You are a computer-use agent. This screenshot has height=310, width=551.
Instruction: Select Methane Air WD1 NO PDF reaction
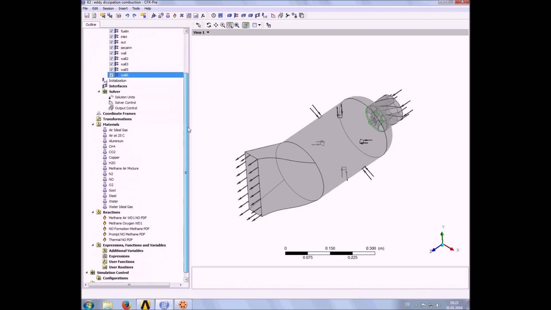[128, 218]
